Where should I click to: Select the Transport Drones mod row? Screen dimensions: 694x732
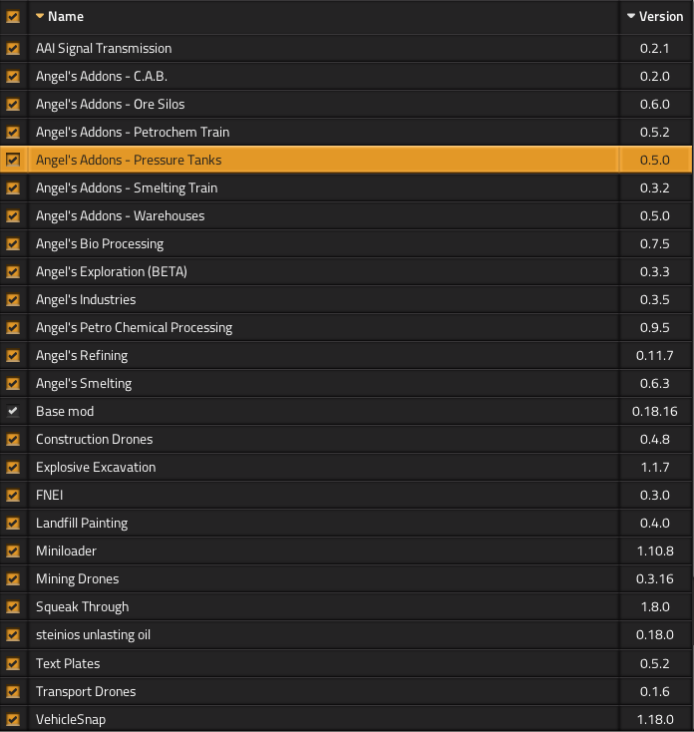coord(86,691)
